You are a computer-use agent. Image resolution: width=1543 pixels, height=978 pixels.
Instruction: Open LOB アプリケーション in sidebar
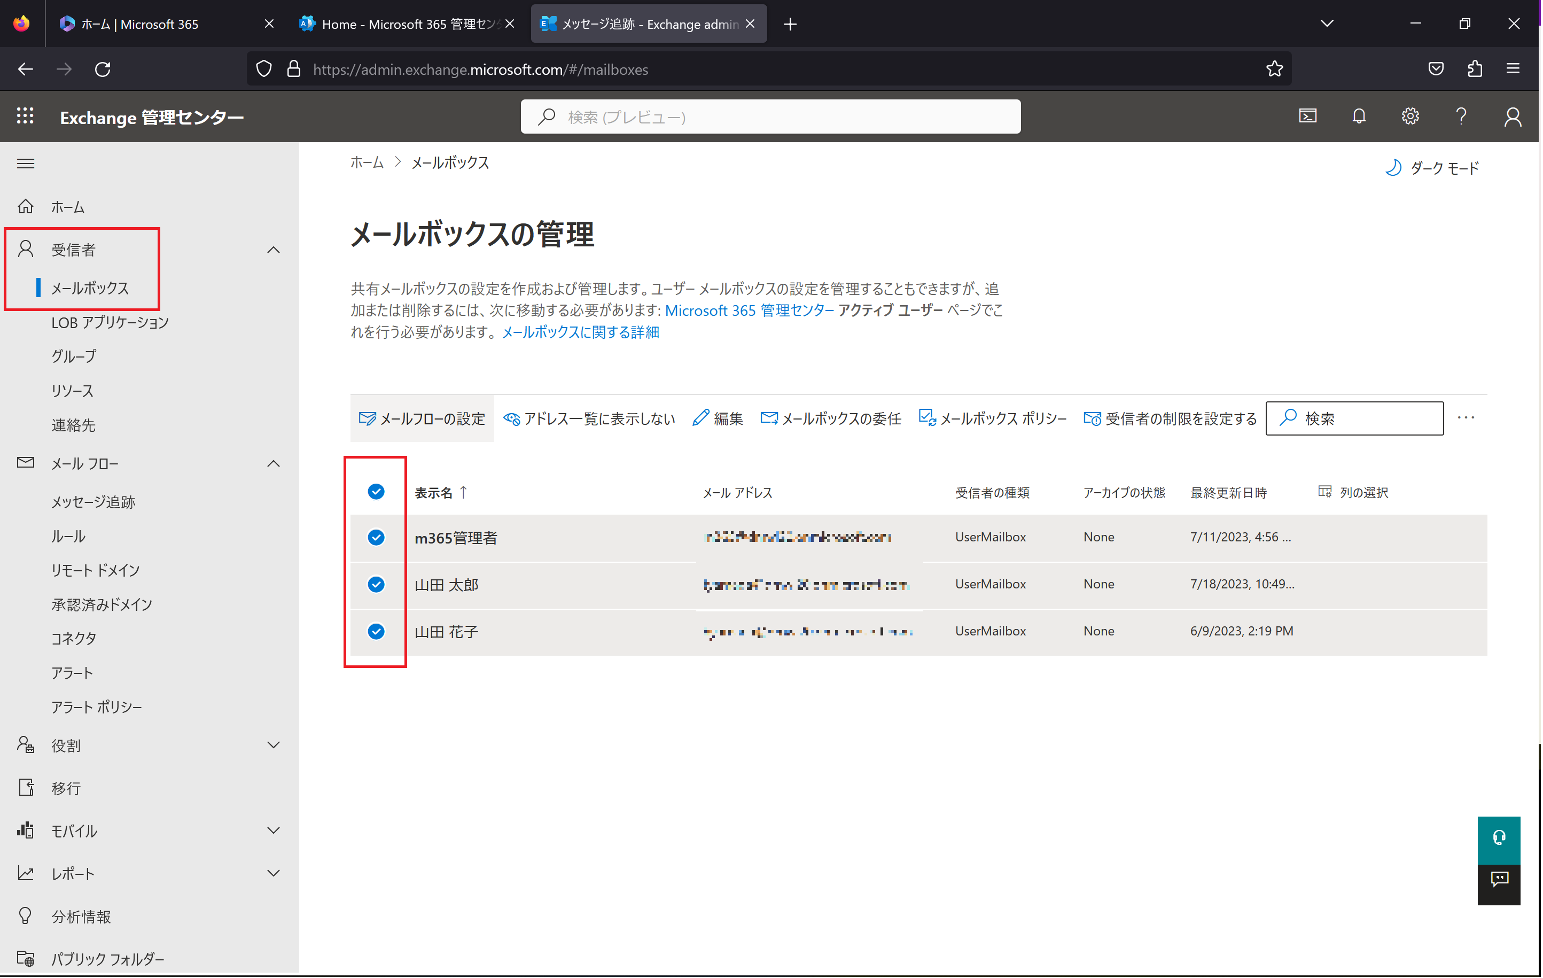pos(110,322)
